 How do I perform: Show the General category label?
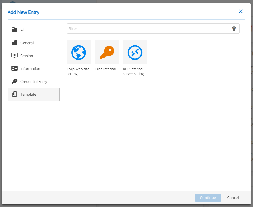pyautogui.click(x=27, y=43)
